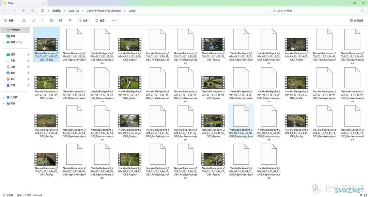
Task: Open the 查看 (View) dropdown
Action: [x=101, y=21]
